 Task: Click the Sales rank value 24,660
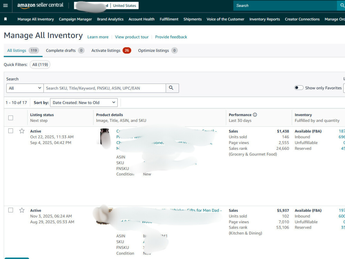pos(283,148)
